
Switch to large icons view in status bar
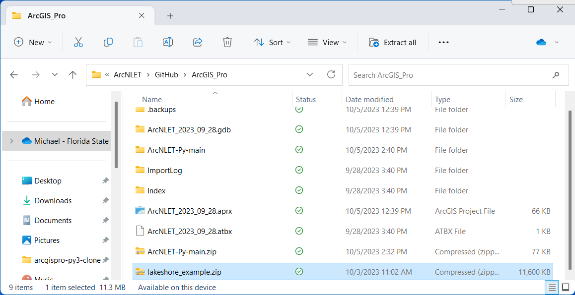(565, 288)
